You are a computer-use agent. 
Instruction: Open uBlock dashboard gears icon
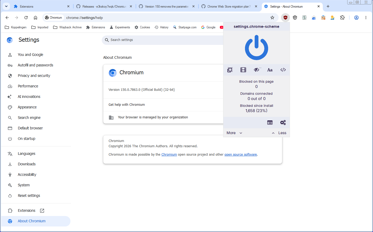[283, 123]
